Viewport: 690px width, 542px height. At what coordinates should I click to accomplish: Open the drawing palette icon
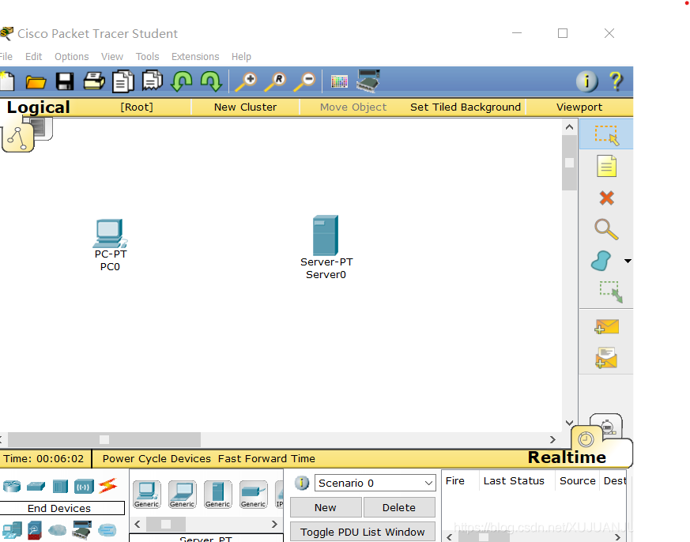(339, 82)
